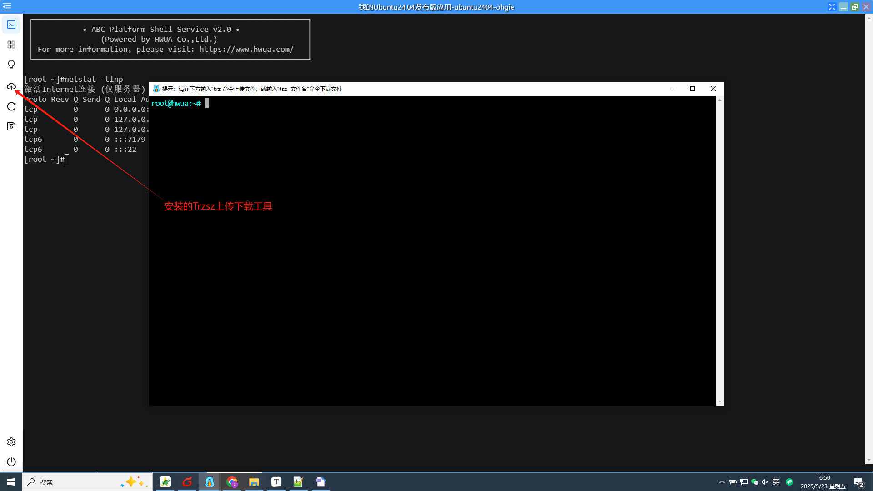
Task: Click the https://www.hwua.com/ link text
Action: point(246,49)
